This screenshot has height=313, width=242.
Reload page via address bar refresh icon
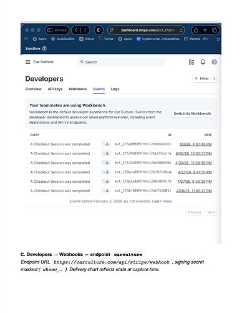coord(181,30)
